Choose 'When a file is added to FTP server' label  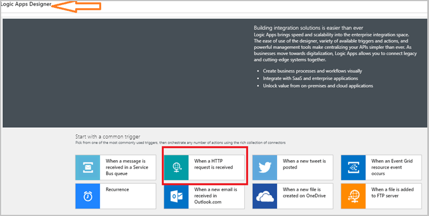click(393, 192)
